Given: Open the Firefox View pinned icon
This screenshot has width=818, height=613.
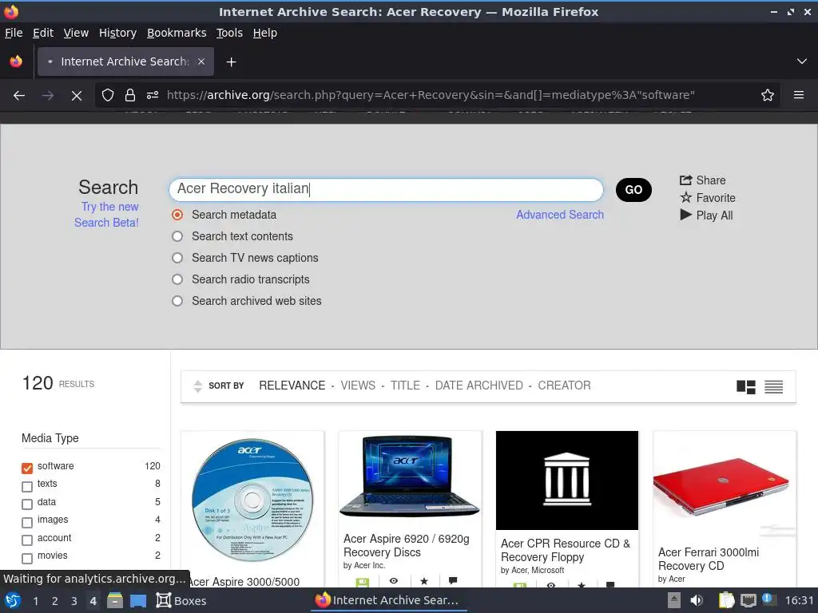Looking at the screenshot, I should click(16, 61).
